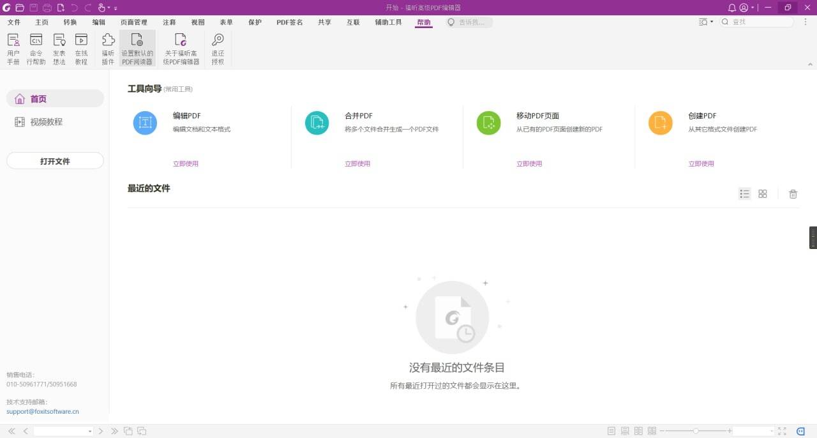Click the 打开文件 button
This screenshot has width=817, height=438.
coord(55,161)
